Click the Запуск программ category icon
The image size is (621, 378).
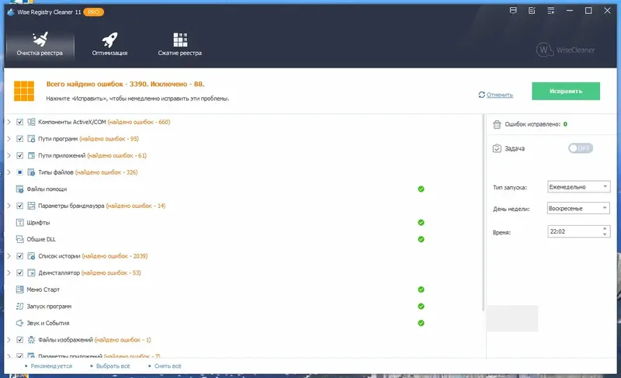pos(20,307)
